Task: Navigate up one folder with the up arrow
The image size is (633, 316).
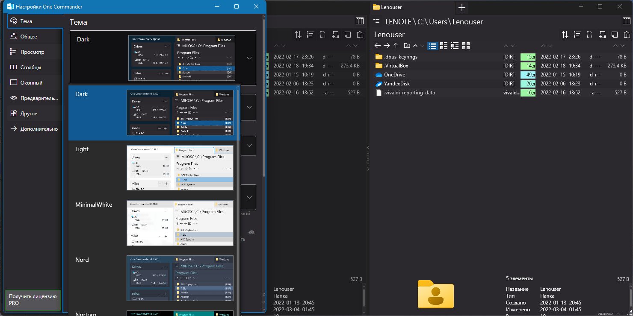Action: 396,45
